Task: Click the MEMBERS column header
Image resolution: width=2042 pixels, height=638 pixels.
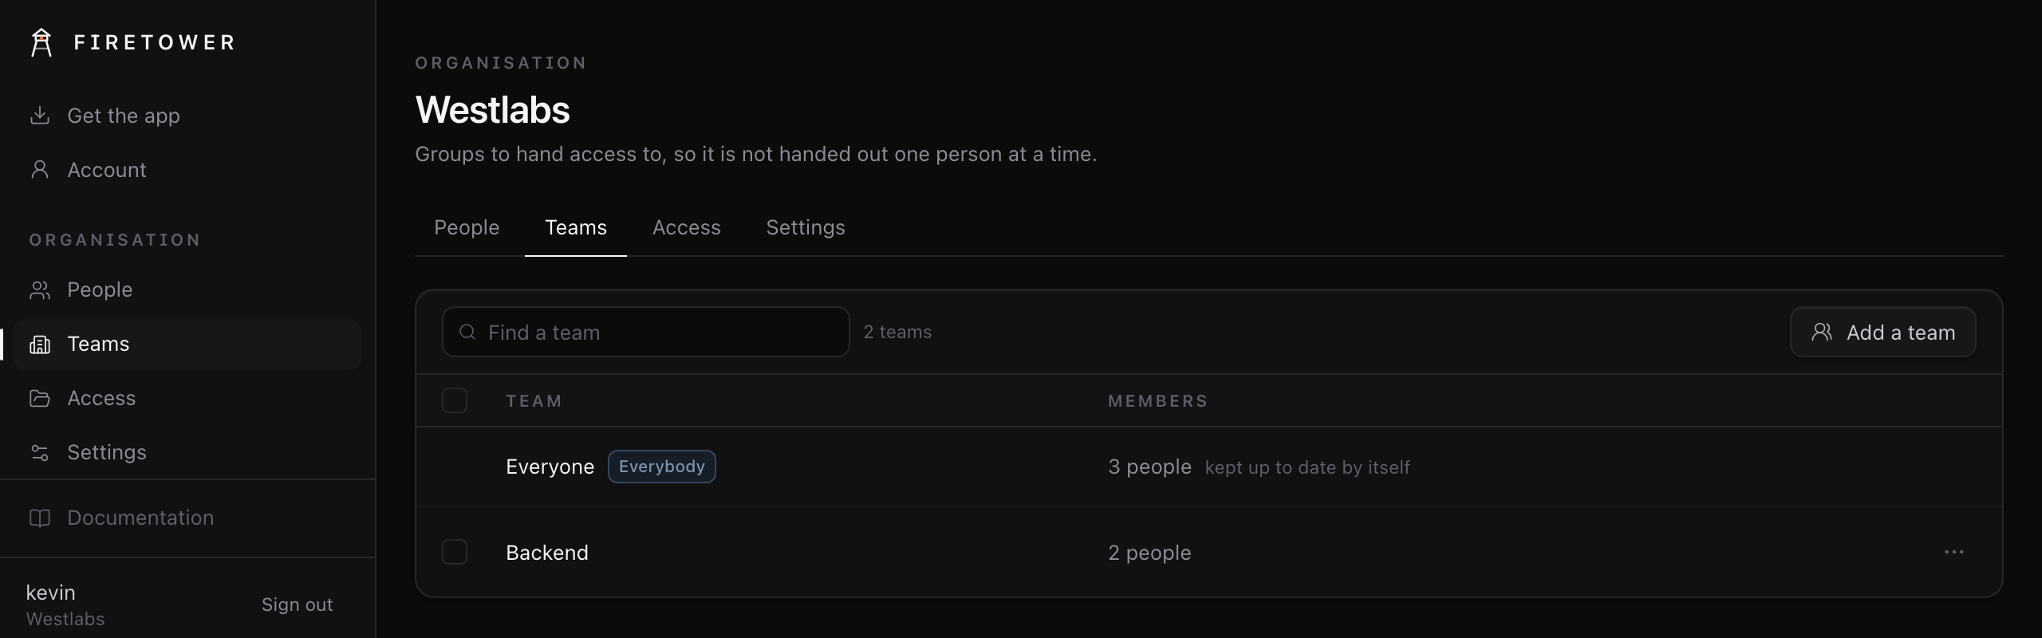Action: point(1158,401)
